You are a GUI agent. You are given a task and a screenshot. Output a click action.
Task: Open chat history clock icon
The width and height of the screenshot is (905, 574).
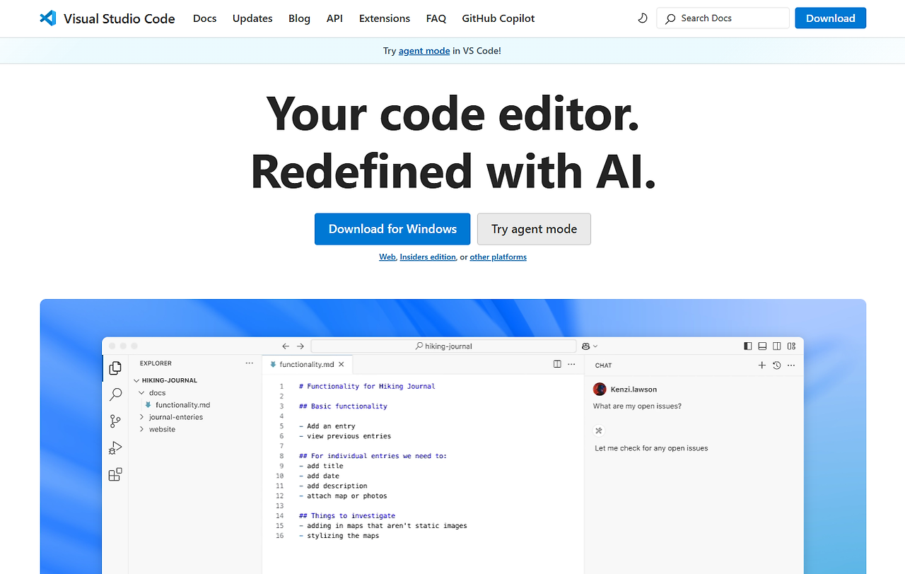tap(776, 365)
